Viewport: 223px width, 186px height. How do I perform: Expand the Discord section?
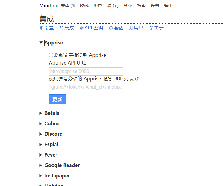pos(51,134)
